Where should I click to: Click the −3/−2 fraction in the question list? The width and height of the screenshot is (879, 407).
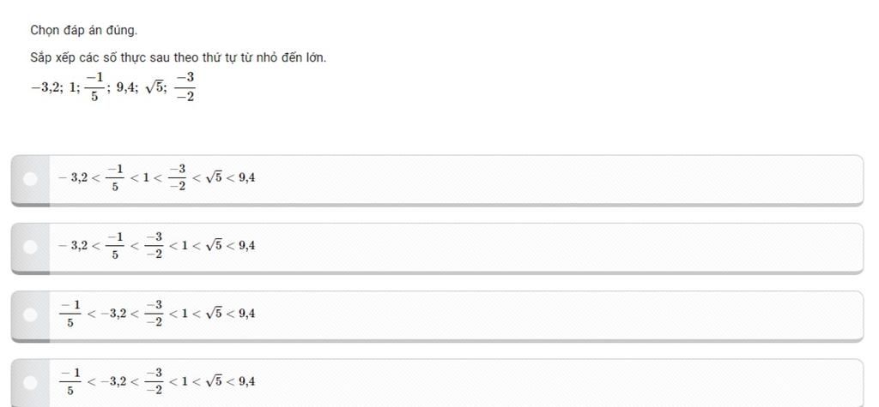pyautogui.click(x=185, y=87)
